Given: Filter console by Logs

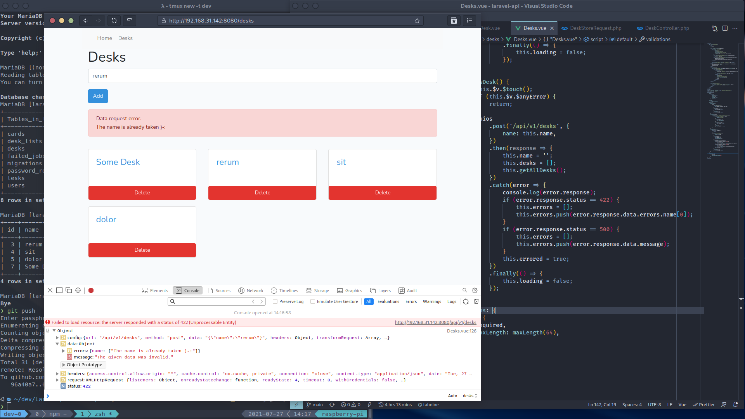Looking at the screenshot, I should pos(452,301).
